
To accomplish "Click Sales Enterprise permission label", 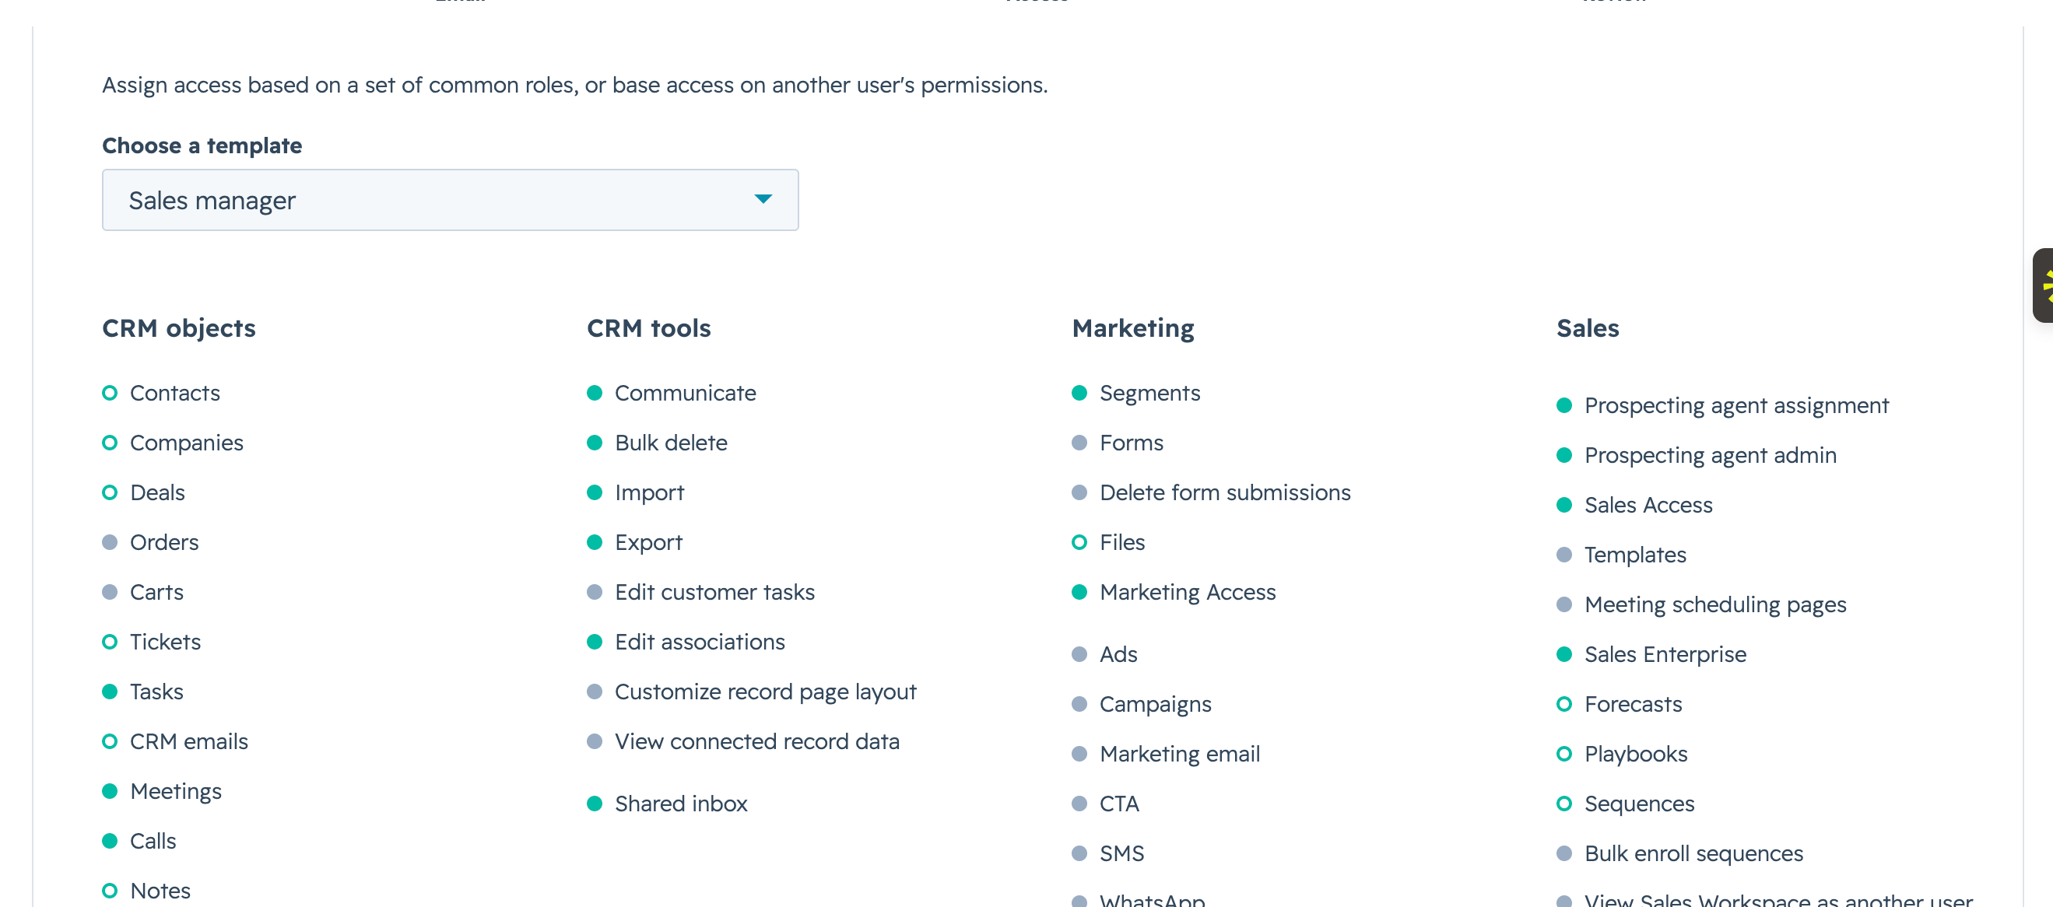I will pyautogui.click(x=1665, y=653).
